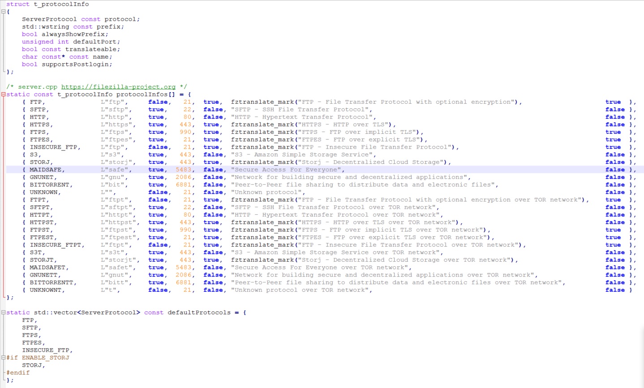
Task: Click "S3 - Amazon Simple Storage Service" string
Action: pyautogui.click(x=302, y=155)
